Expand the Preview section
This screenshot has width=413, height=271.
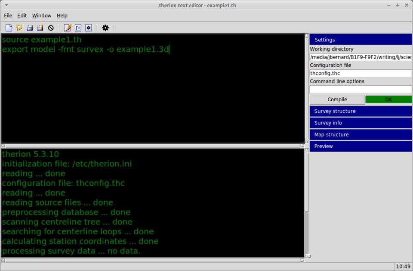coord(361,146)
